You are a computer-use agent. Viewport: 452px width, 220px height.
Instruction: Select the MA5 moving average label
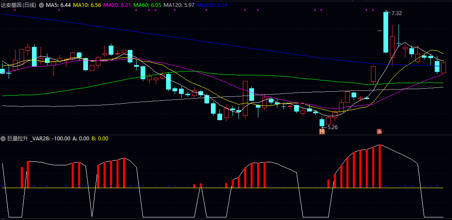pyautogui.click(x=58, y=5)
